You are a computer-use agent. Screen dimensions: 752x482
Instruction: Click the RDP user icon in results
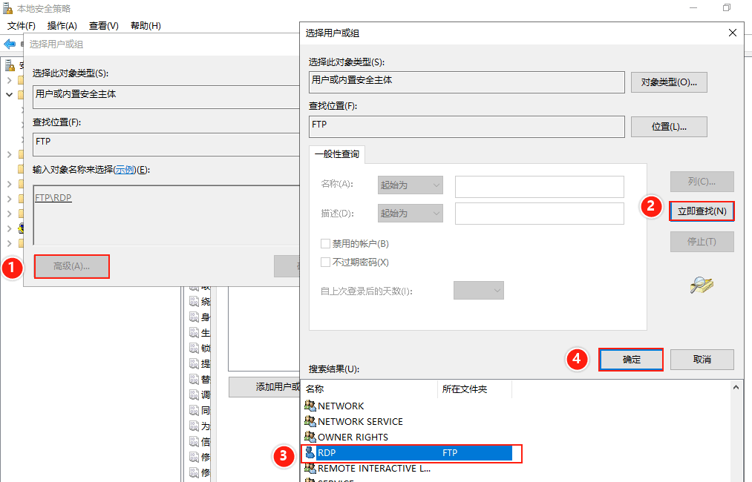tap(310, 453)
